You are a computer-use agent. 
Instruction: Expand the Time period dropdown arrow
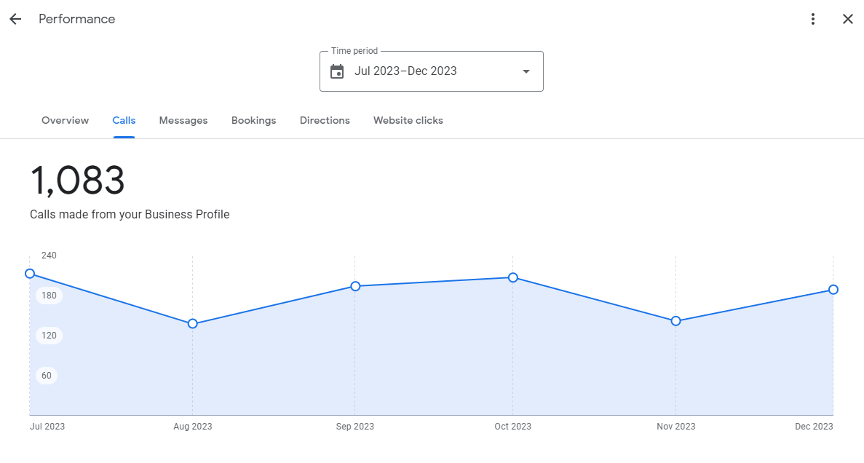click(526, 71)
